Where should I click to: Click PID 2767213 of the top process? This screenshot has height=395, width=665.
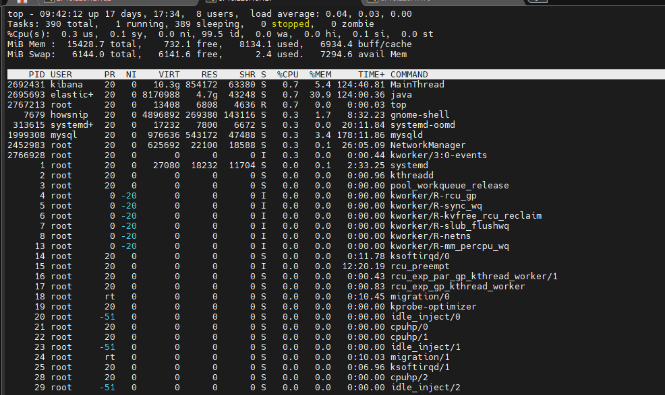point(26,105)
